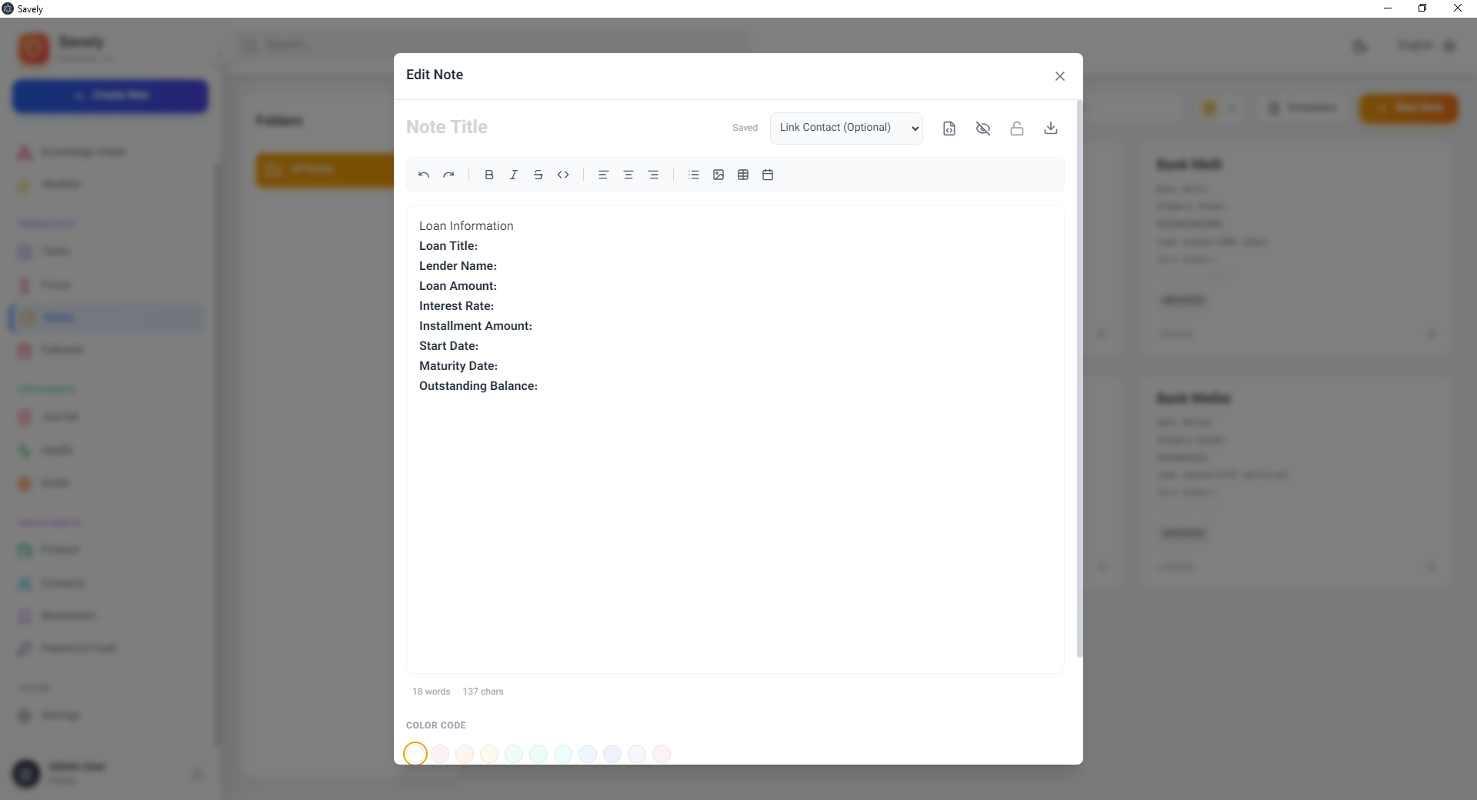Viewport: 1477px width, 800px height.
Task: Insert an image using the toolbar
Action: pyautogui.click(x=718, y=175)
